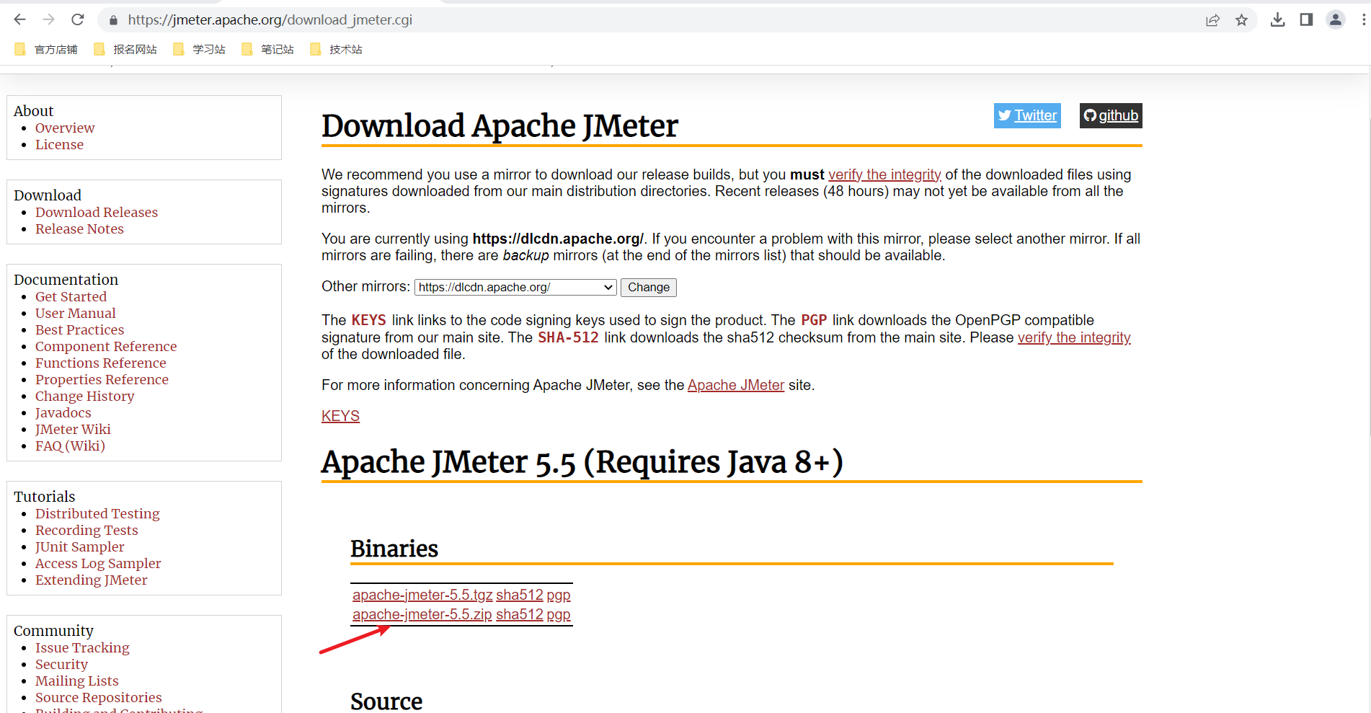The image size is (1371, 713).
Task: Bookmark this page with star icon
Action: coord(1241,20)
